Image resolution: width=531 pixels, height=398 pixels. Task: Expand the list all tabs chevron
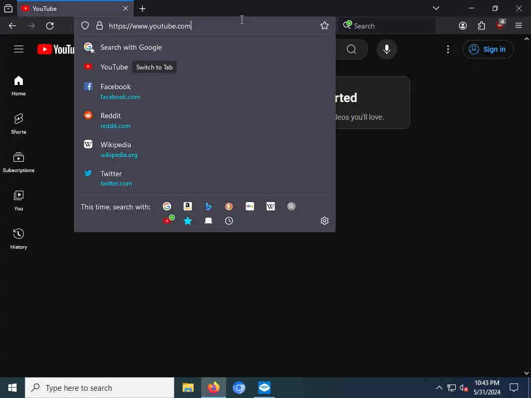pos(436,8)
